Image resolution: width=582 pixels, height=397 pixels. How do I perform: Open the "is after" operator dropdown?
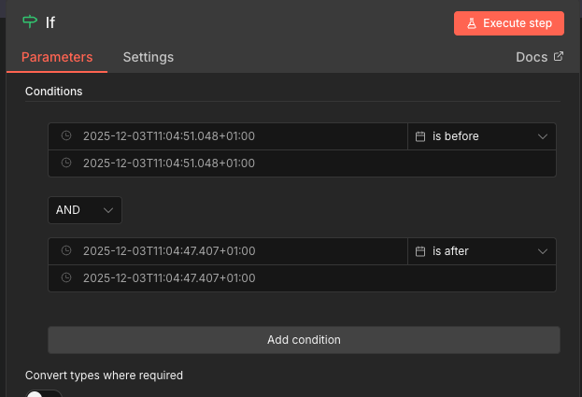[482, 251]
